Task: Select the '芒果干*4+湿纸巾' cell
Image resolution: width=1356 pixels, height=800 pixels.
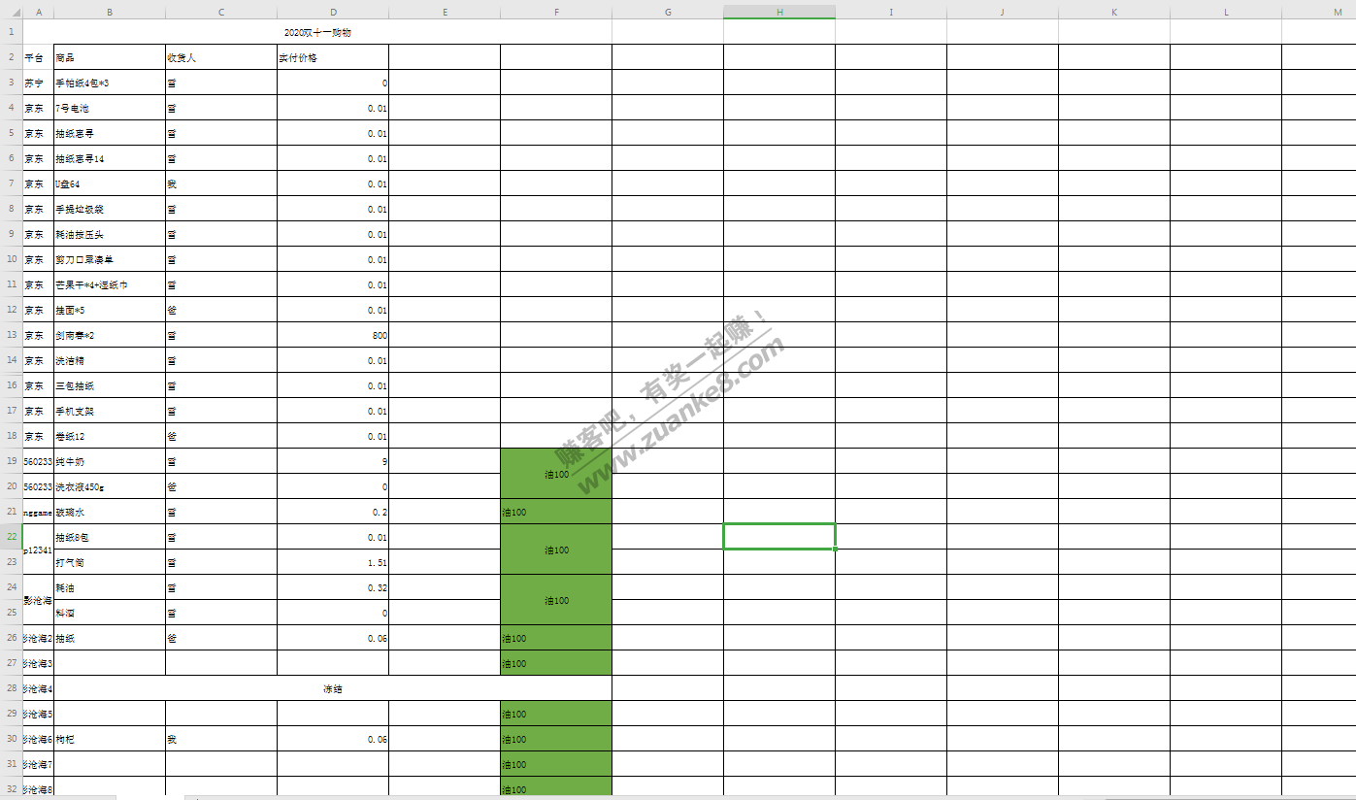Action: (x=110, y=284)
